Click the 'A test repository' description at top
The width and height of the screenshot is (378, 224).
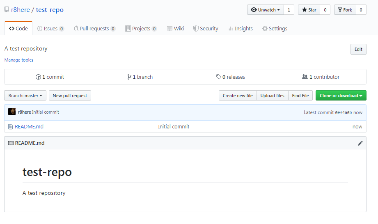[x=26, y=49]
